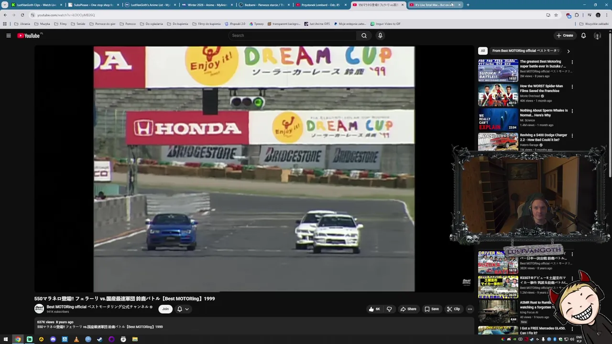Screen dimensions: 612x344
Task: Open File Explorer from the taskbar
Action: coord(135,339)
